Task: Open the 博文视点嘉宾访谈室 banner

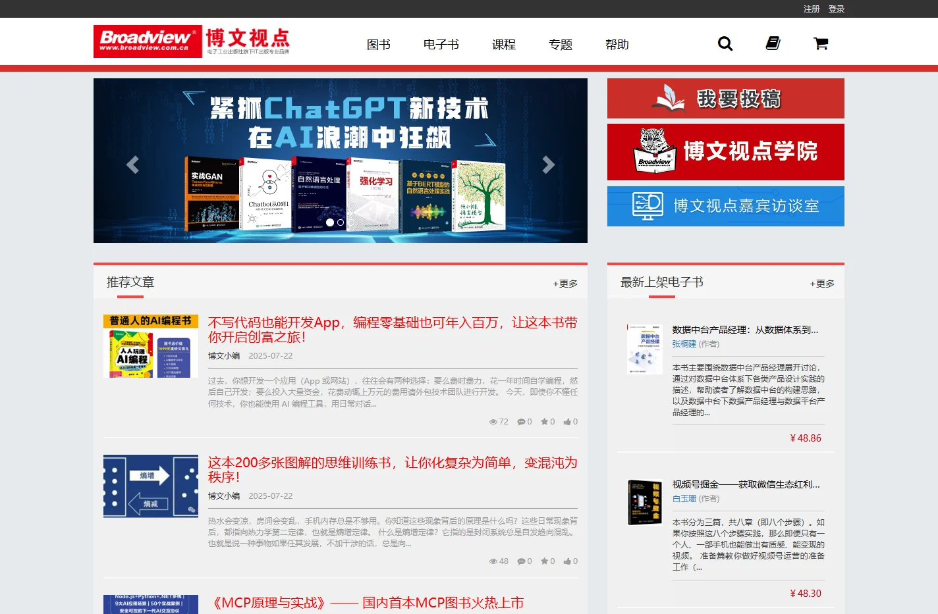Action: pyautogui.click(x=726, y=206)
